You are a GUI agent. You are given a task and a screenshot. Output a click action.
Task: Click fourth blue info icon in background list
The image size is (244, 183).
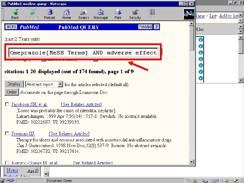tap(201, 59)
